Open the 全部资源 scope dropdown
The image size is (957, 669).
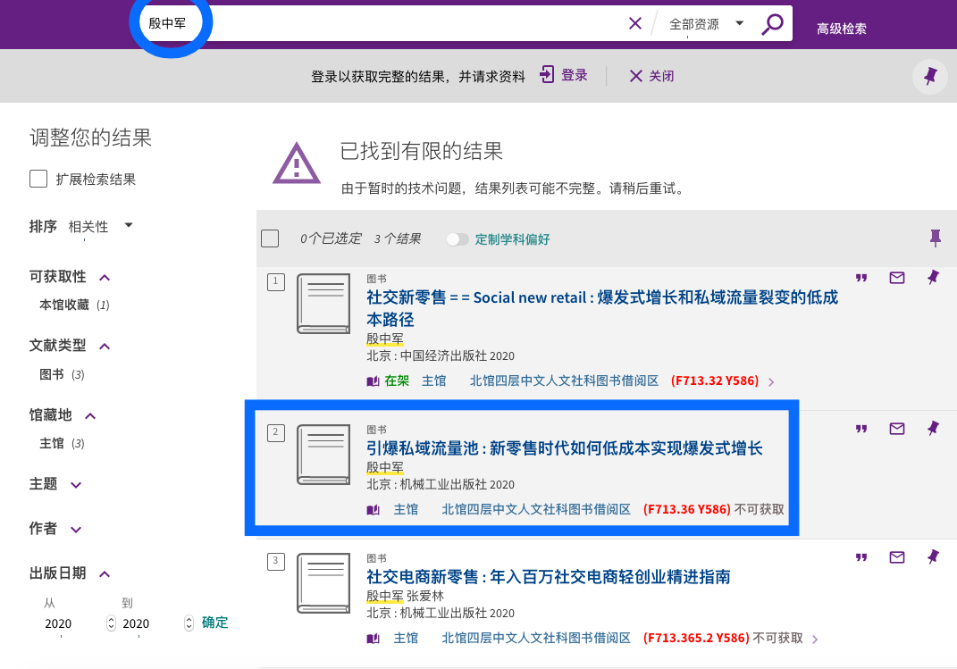tap(706, 25)
